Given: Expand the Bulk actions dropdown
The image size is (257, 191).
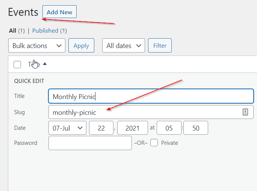Looking at the screenshot, I should [x=36, y=46].
